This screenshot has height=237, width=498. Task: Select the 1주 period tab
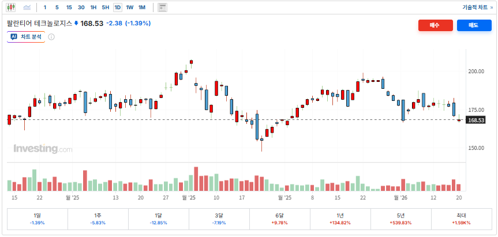coord(98,219)
